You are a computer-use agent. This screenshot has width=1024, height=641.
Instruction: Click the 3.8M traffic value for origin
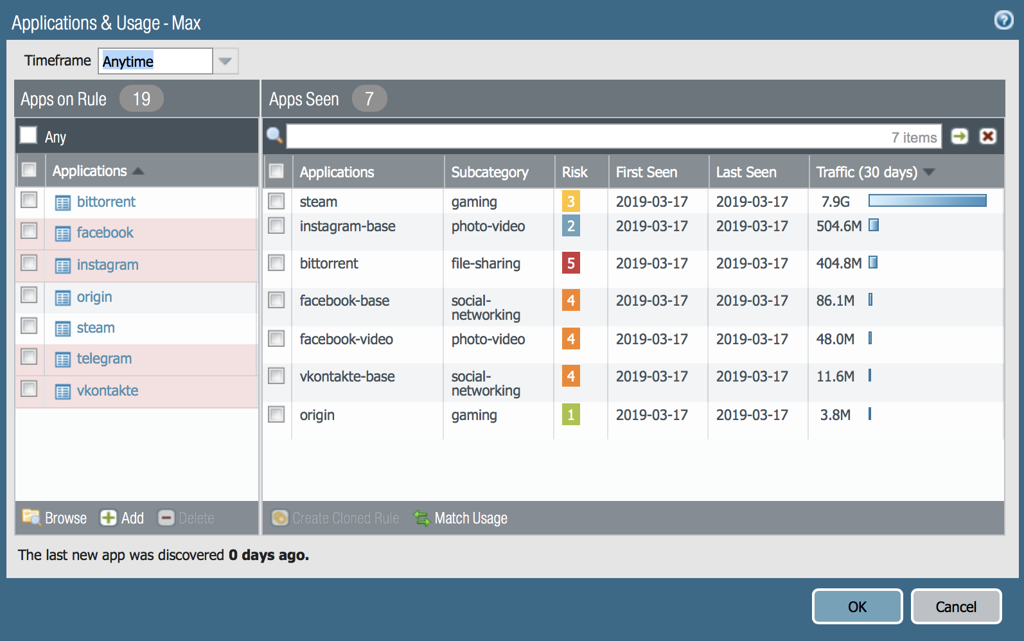[835, 415]
